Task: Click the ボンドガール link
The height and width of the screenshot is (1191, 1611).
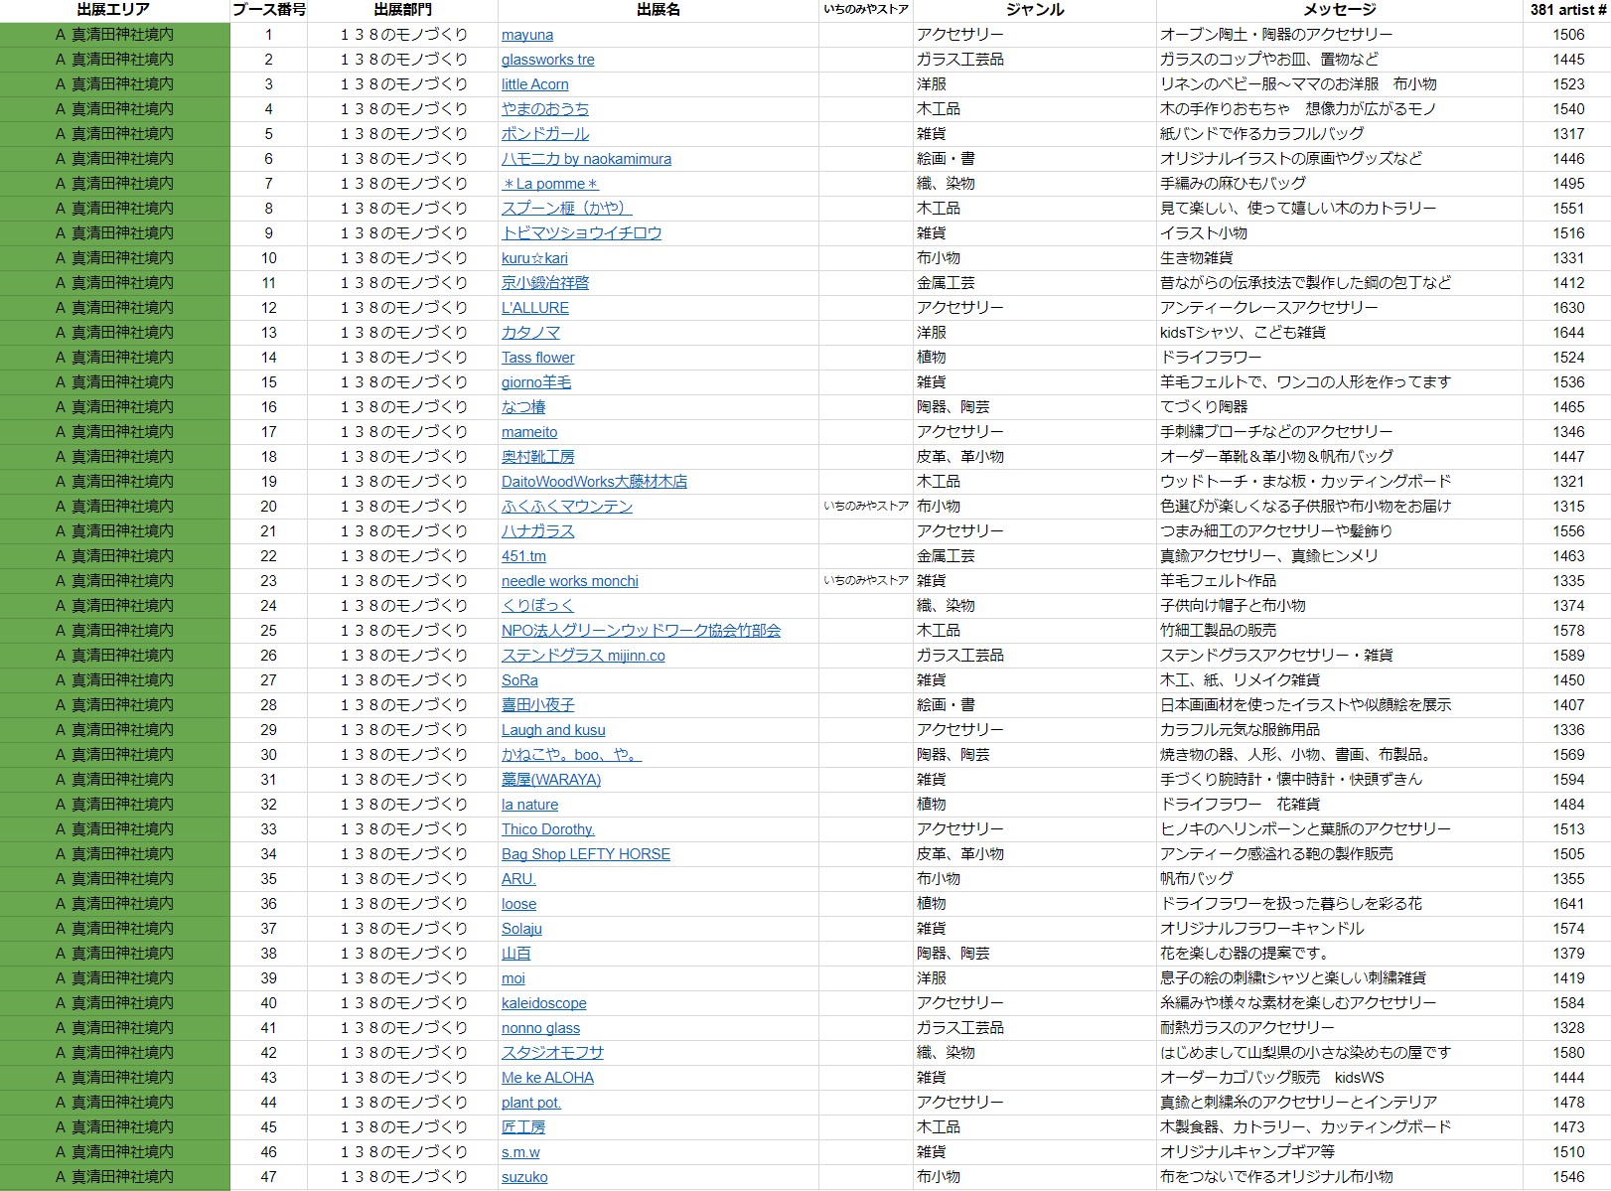Action: pyautogui.click(x=545, y=134)
